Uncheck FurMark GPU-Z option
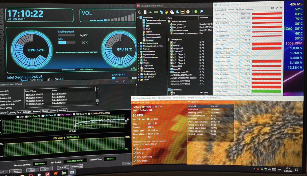Image resolution: width=307 pixels, height=176 pixels. 134,153
